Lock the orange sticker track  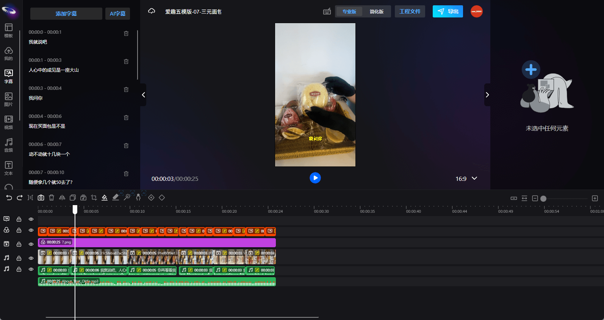point(19,230)
